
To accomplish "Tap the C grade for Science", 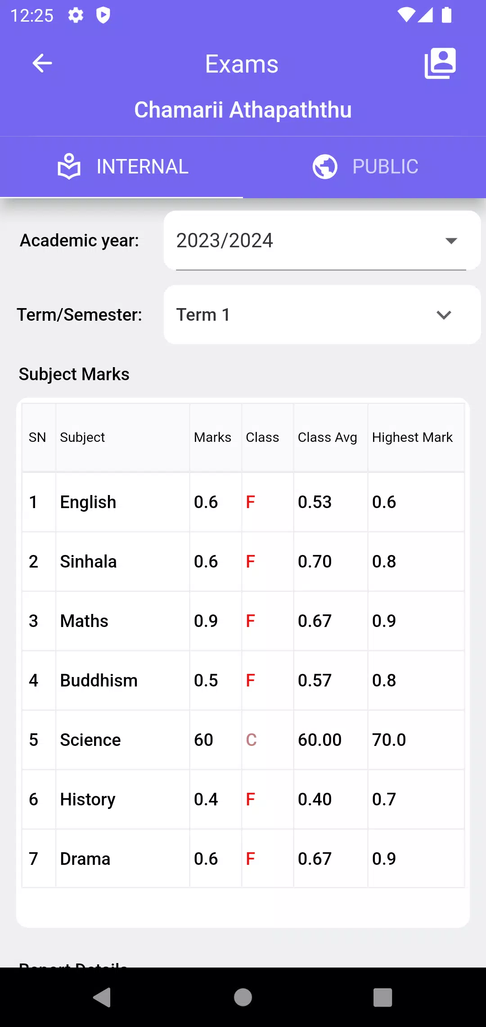I will tap(251, 740).
